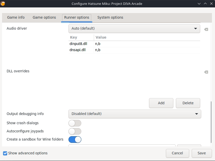The image size is (215, 161).
Task: Open the System options tab
Action: pos(110,17)
